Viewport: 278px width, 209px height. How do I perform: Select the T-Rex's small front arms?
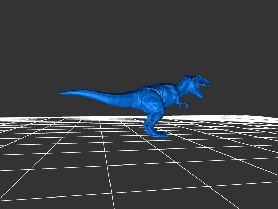[183, 104]
